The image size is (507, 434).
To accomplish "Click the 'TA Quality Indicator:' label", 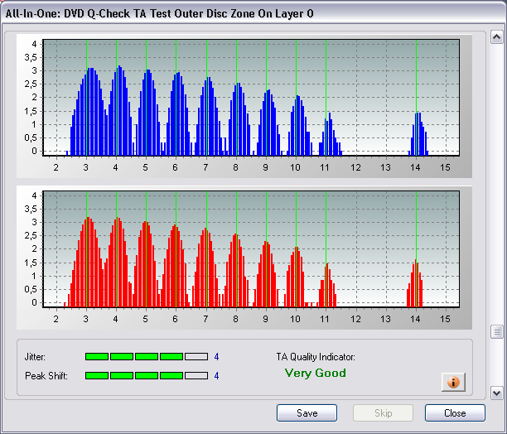I will coord(316,357).
